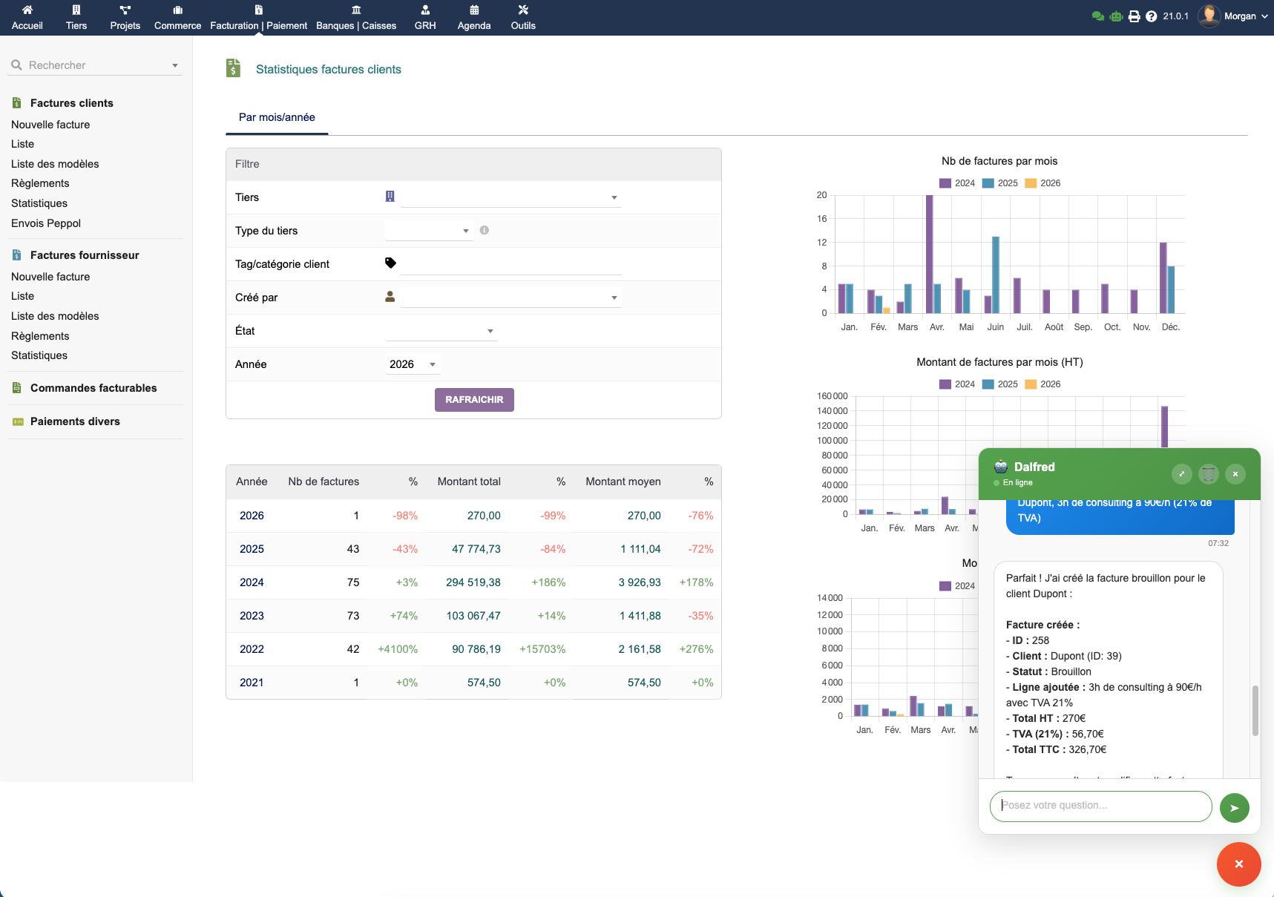The image size is (1274, 897).
Task: Open Envois Peppol in the sidebar
Action: (x=46, y=223)
